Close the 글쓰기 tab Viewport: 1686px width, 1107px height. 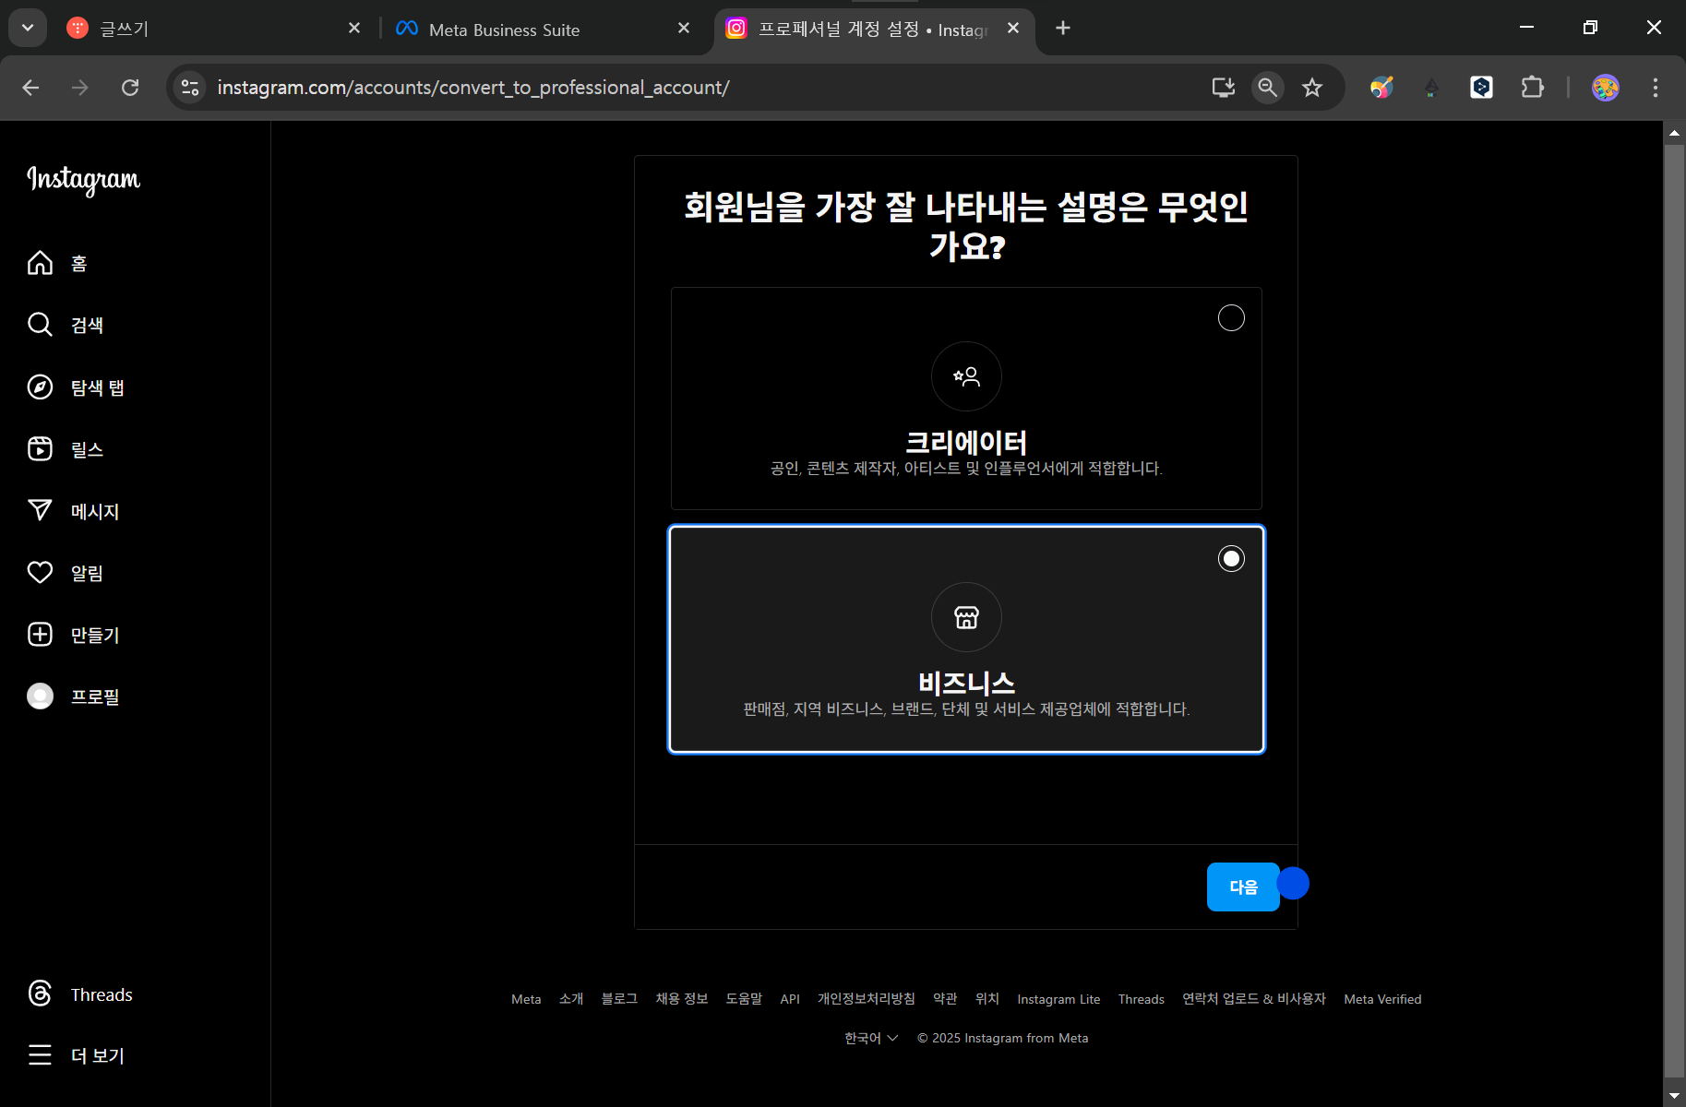(354, 29)
